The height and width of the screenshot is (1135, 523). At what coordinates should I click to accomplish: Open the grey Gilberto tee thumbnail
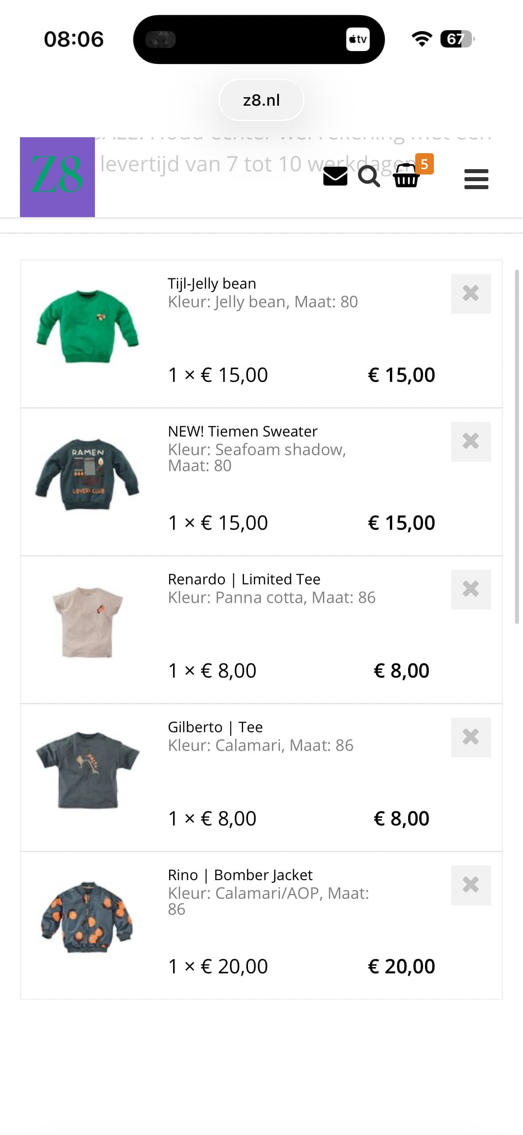[x=87, y=770]
